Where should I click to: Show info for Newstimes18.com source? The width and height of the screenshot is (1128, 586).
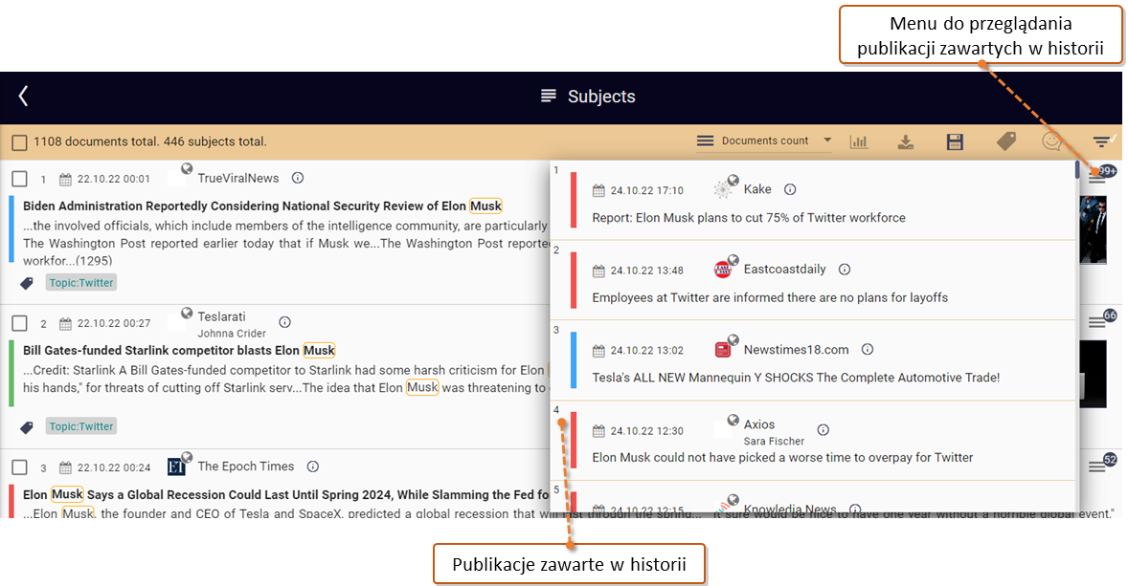(868, 350)
